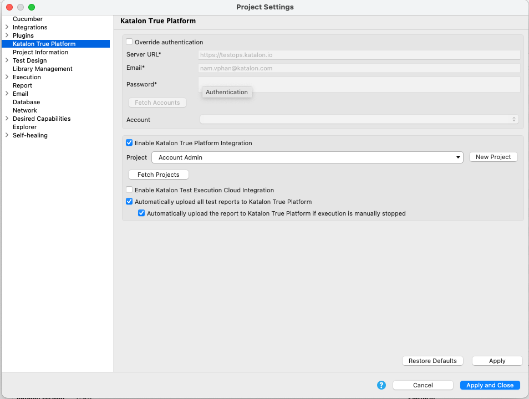Select Report in the settings tree
The width and height of the screenshot is (529, 399).
(x=22, y=85)
